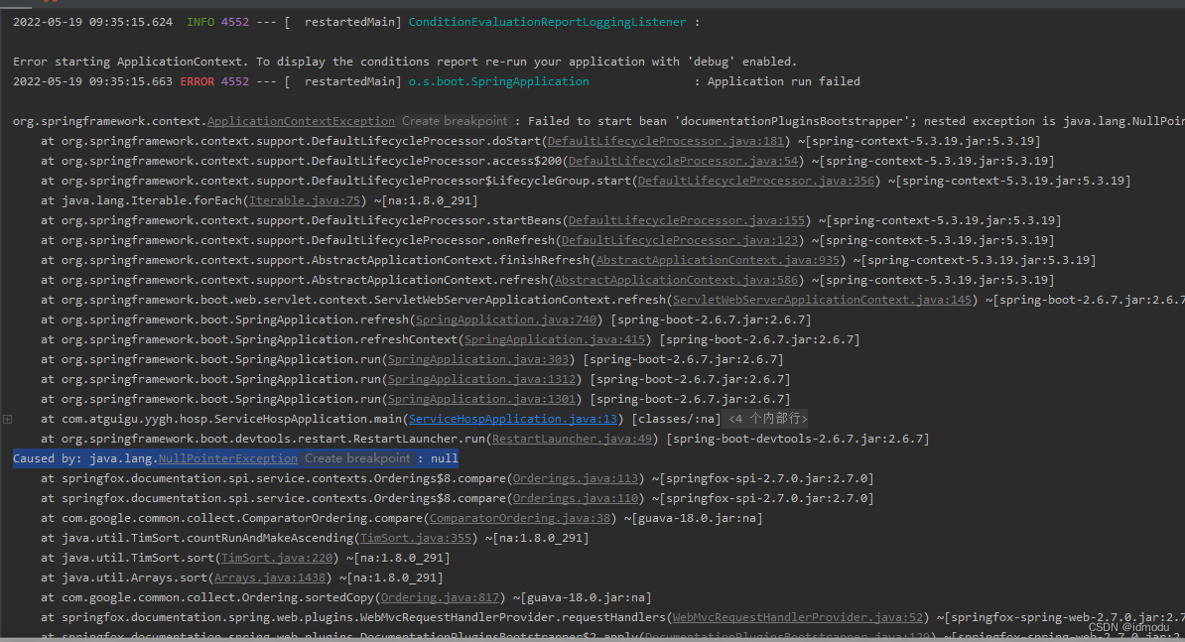Open DefaultLifecycleProcessor.java:155 link

pyautogui.click(x=686, y=220)
